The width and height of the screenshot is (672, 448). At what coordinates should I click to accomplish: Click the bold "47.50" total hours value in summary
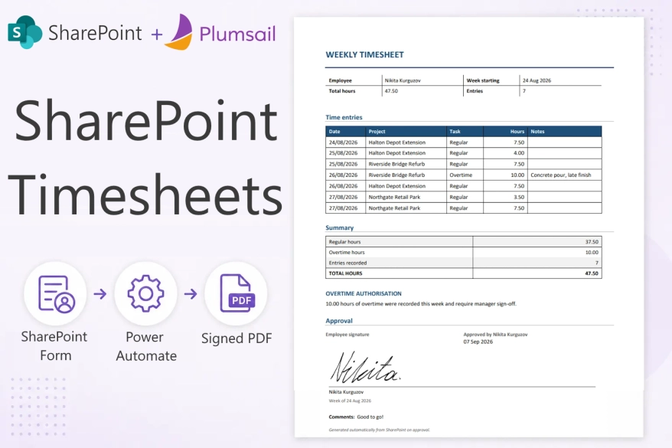[x=592, y=273]
